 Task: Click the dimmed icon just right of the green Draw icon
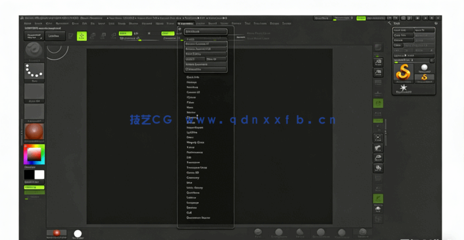click(x=92, y=36)
